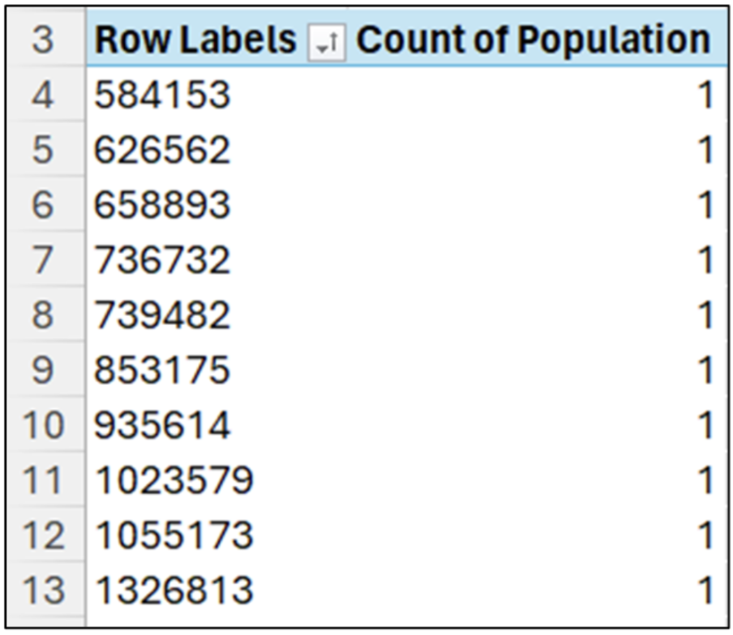This screenshot has width=733, height=635.
Task: Click row header number 13
Action: click(x=42, y=590)
